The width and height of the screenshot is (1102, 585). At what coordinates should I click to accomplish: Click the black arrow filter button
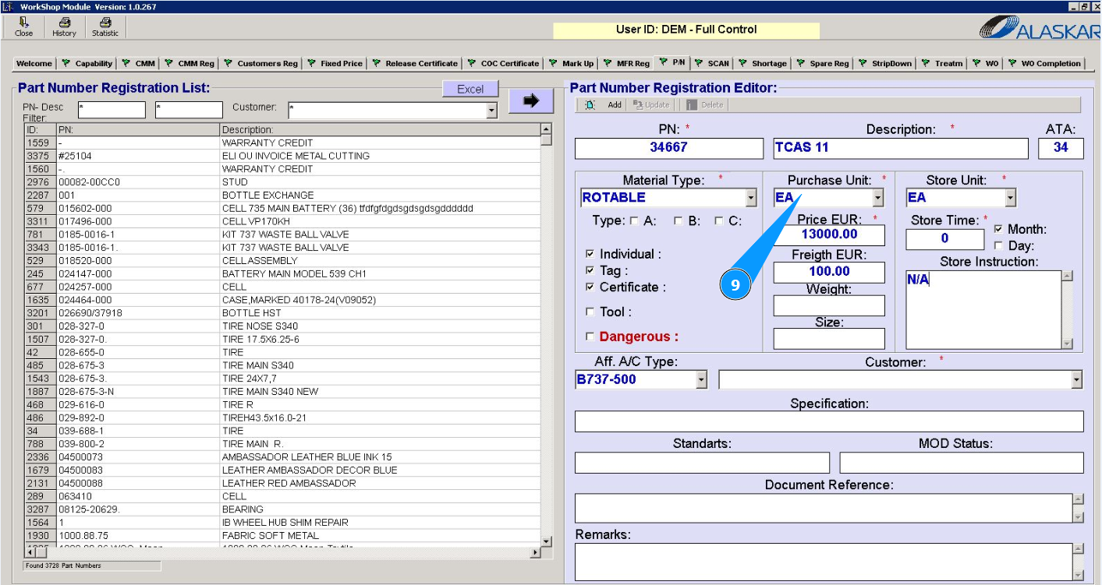coord(530,100)
